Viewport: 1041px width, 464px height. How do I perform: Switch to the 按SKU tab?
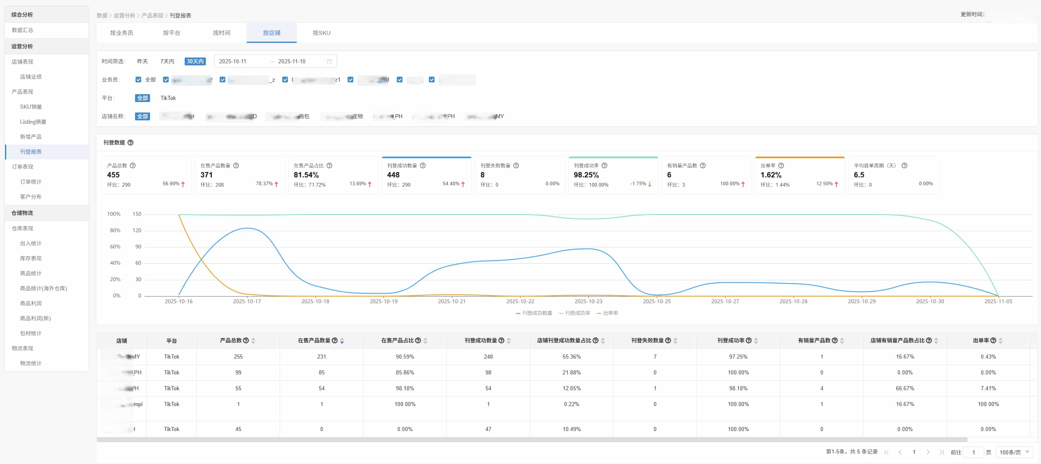[321, 33]
